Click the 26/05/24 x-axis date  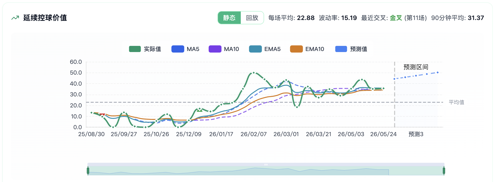[x=383, y=134]
